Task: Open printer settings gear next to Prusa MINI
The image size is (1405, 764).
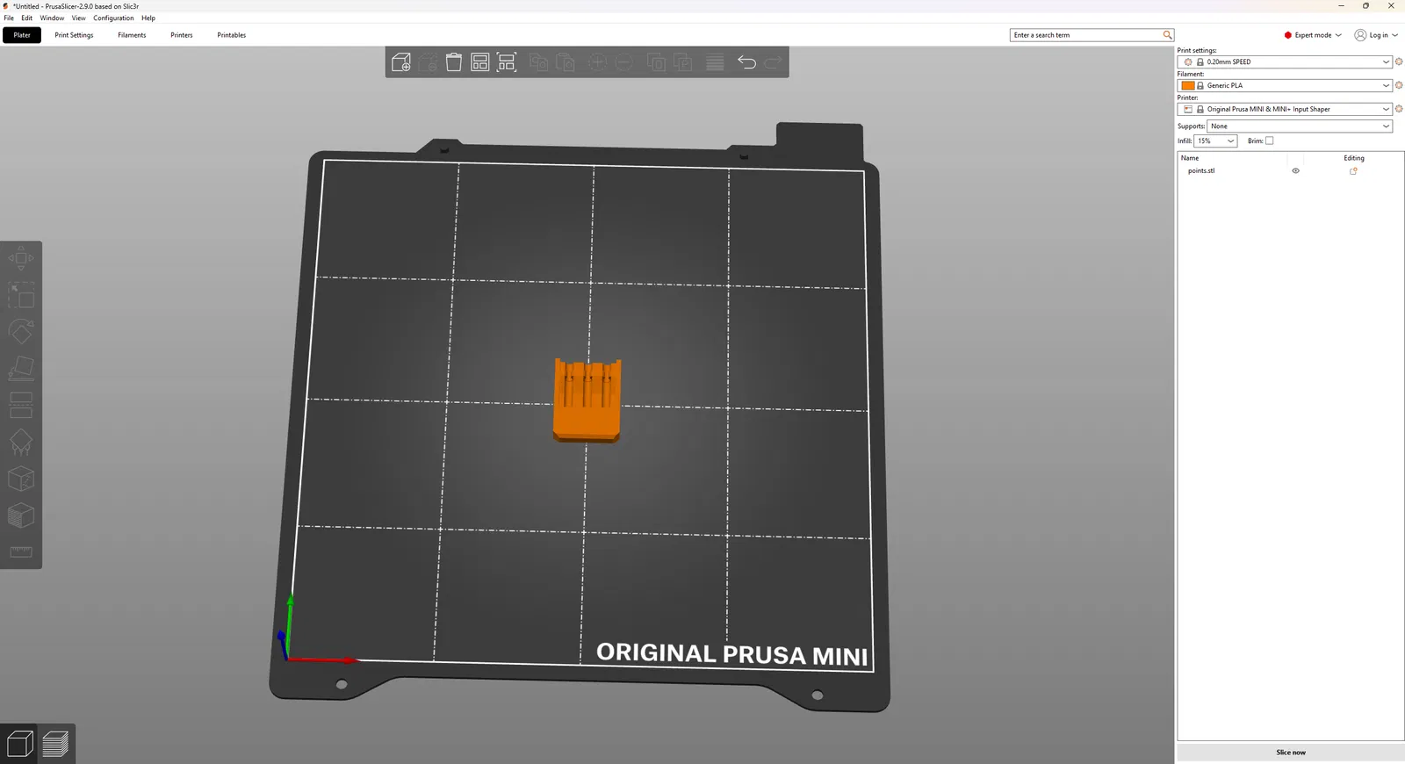Action: pyautogui.click(x=1399, y=109)
